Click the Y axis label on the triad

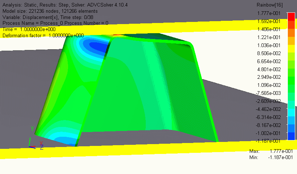tap(32, 129)
